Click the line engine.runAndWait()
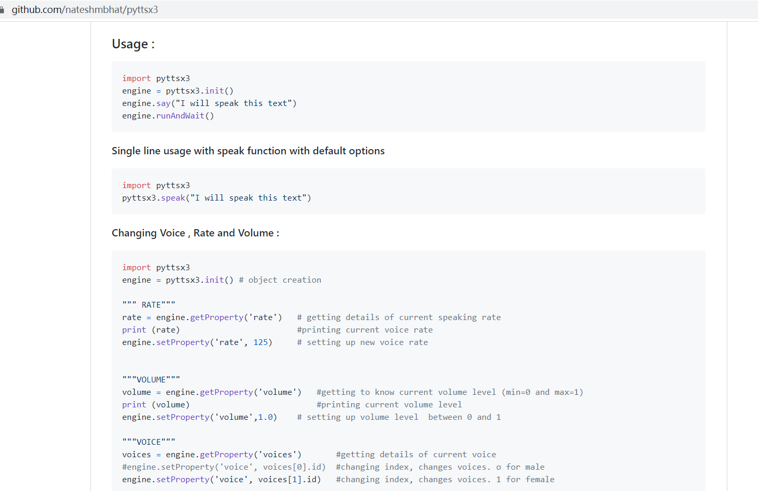This screenshot has height=491, width=758. pyautogui.click(x=168, y=116)
